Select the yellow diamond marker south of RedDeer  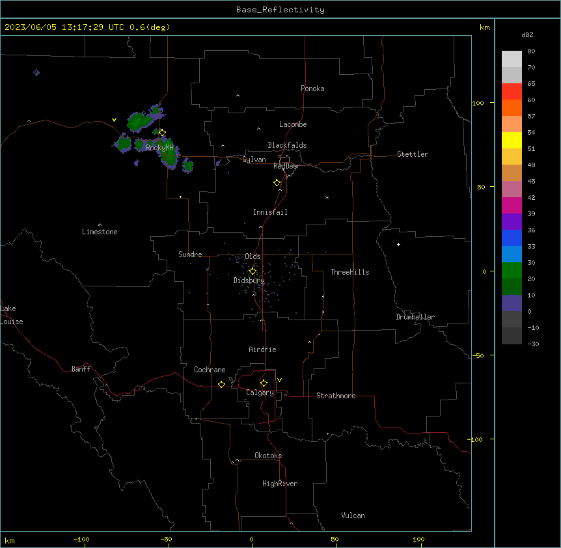(x=277, y=183)
